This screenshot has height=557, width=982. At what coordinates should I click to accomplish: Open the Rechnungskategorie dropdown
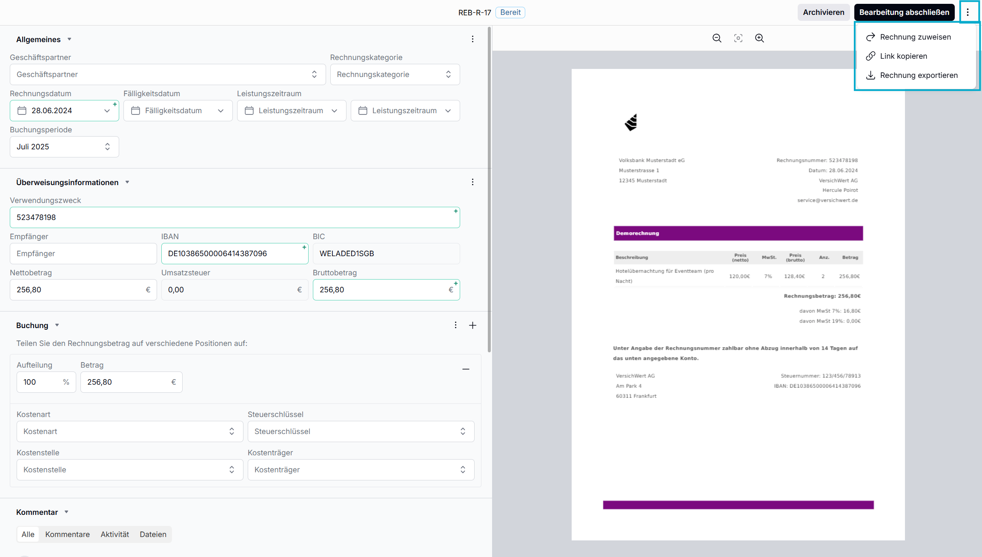pyautogui.click(x=395, y=74)
